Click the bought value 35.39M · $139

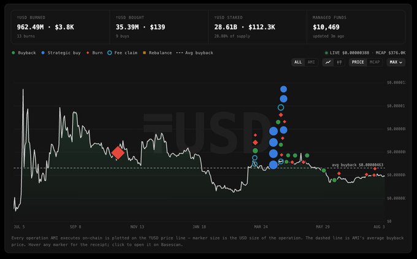(x=140, y=27)
